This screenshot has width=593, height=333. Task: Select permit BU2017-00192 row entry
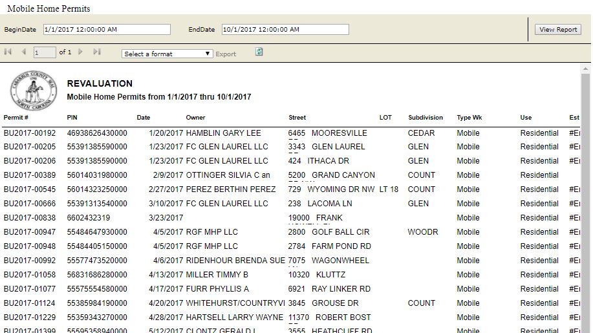click(30, 133)
